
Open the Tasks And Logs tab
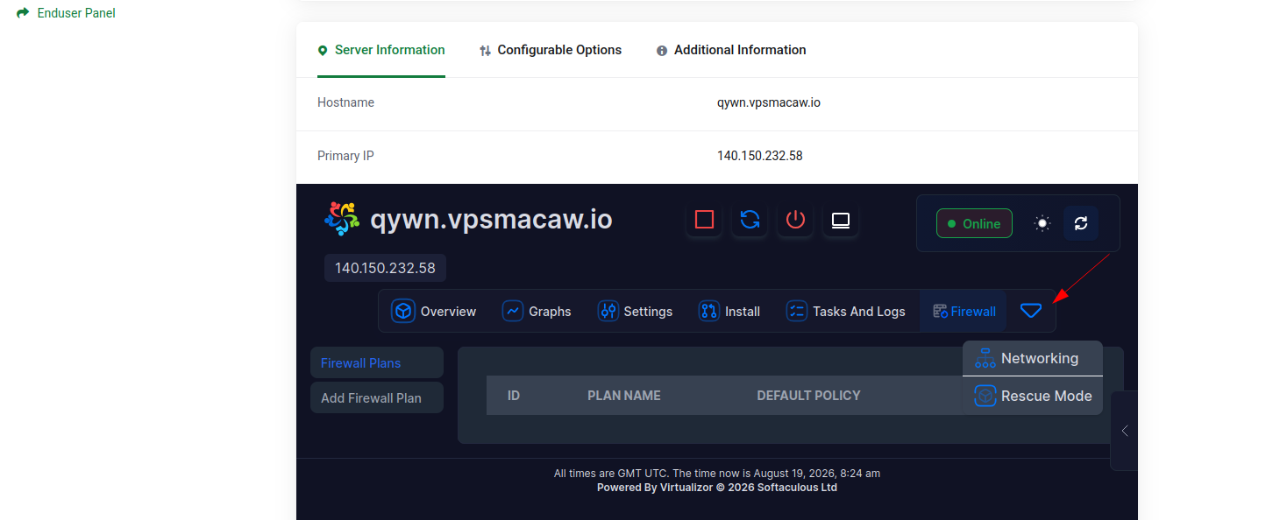[x=846, y=311]
